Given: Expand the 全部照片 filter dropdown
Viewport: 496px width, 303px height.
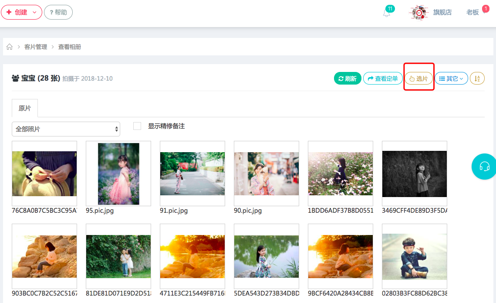Looking at the screenshot, I should point(66,129).
